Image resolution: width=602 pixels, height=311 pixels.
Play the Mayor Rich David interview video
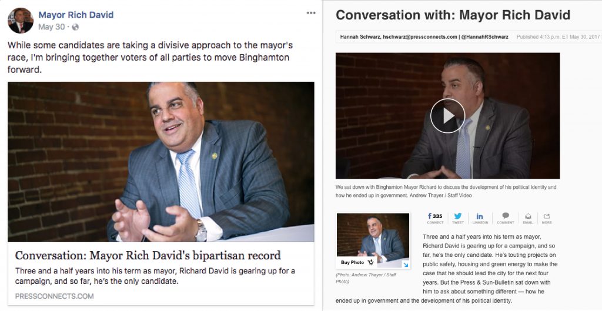[x=447, y=116]
